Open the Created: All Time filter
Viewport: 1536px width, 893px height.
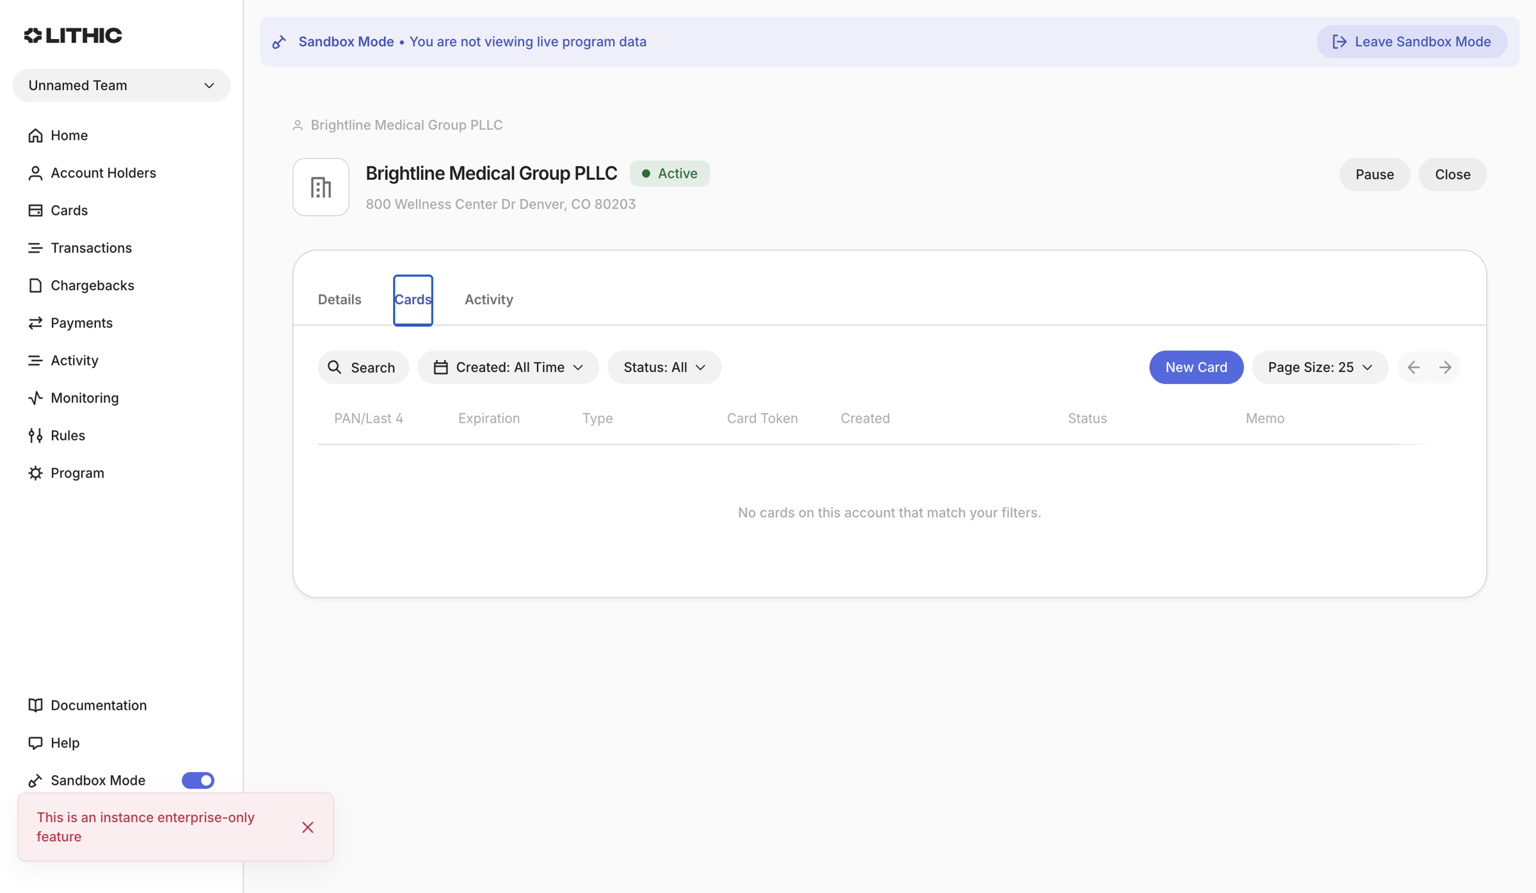pos(508,367)
